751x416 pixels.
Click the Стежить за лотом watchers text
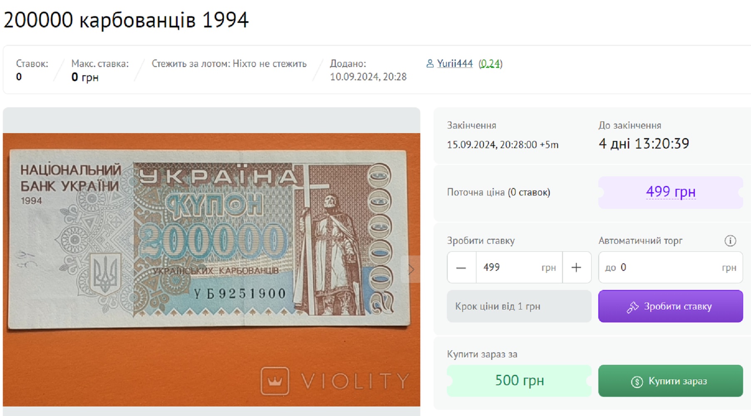[229, 64]
